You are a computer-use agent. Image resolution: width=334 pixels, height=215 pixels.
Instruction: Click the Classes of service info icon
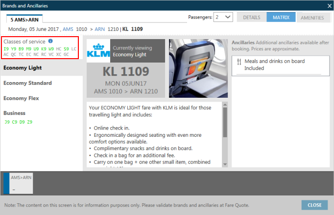tap(50, 42)
